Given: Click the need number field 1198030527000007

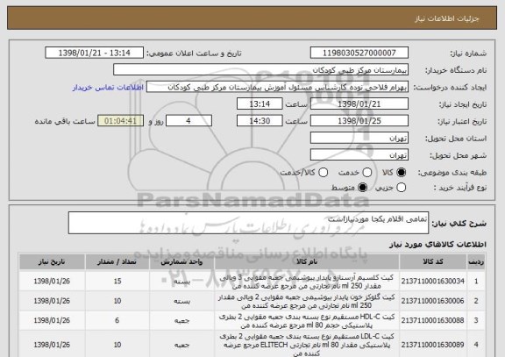Looking at the screenshot, I should (x=359, y=53).
